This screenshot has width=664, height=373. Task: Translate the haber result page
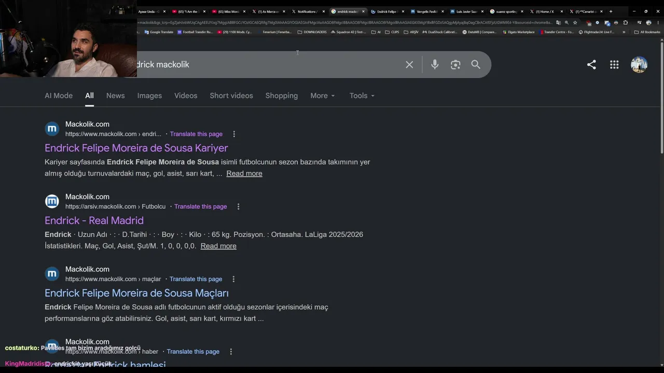pyautogui.click(x=193, y=352)
